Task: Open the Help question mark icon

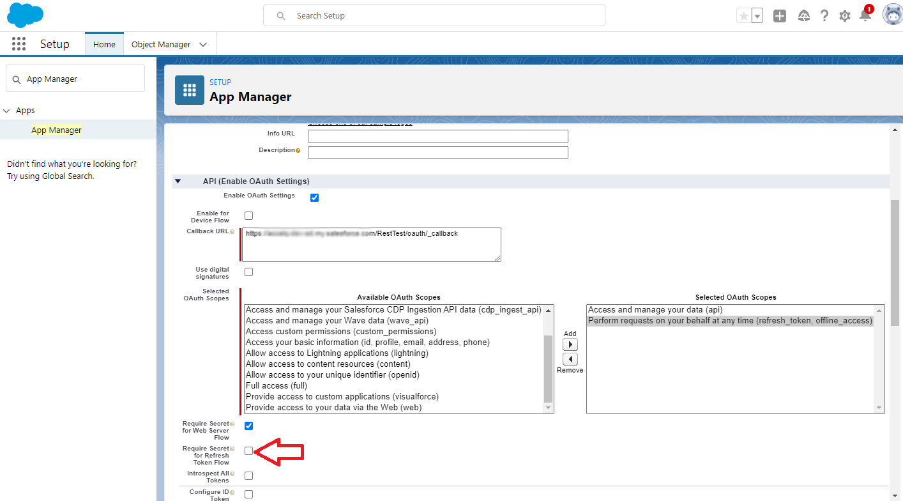Action: (x=824, y=16)
